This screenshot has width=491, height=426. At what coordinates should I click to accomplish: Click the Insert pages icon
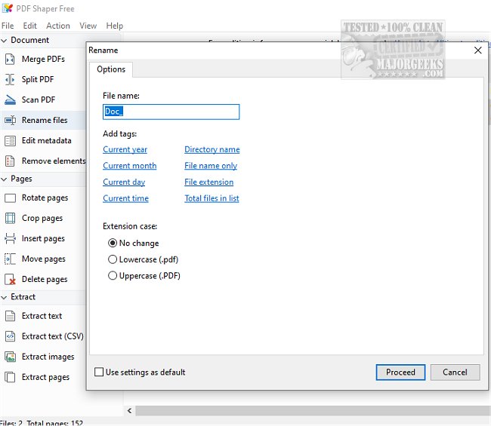10,238
